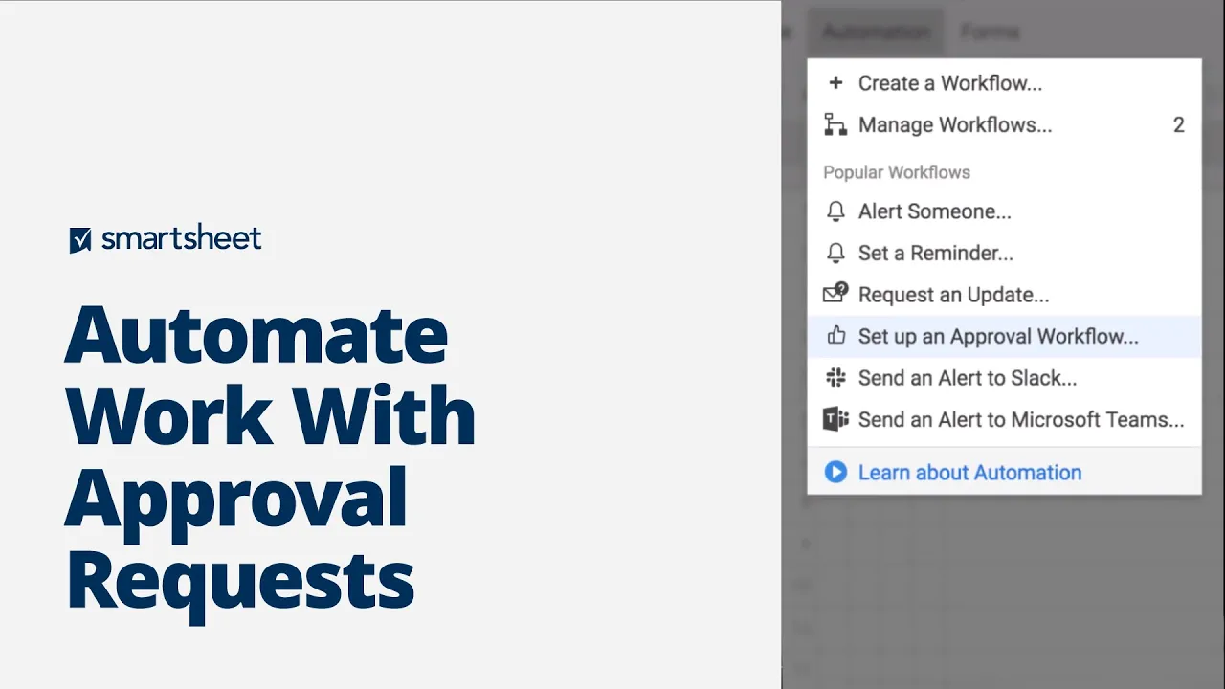The height and width of the screenshot is (689, 1225).
Task: Open Manage Workflows menu entry
Action: coord(1004,124)
